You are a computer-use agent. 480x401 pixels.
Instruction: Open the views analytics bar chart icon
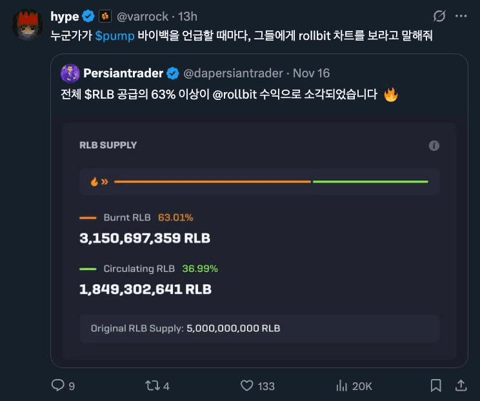(x=342, y=386)
